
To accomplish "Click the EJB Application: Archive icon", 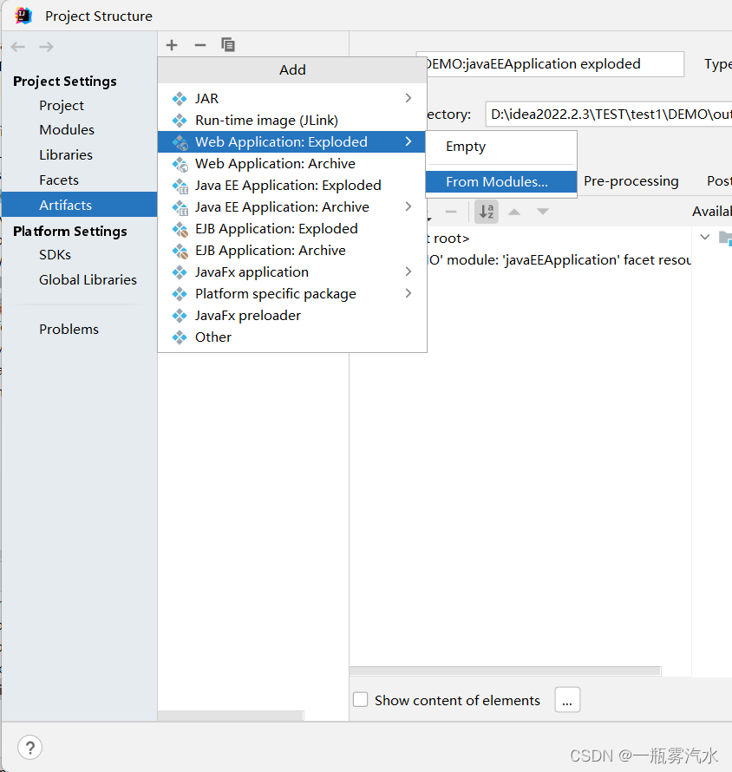I will click(x=180, y=251).
